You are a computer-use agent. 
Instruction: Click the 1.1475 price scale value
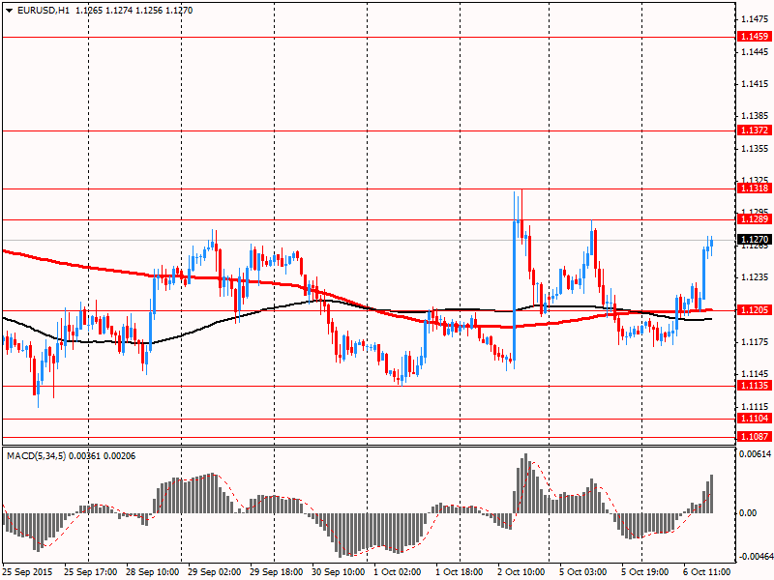pyautogui.click(x=755, y=19)
